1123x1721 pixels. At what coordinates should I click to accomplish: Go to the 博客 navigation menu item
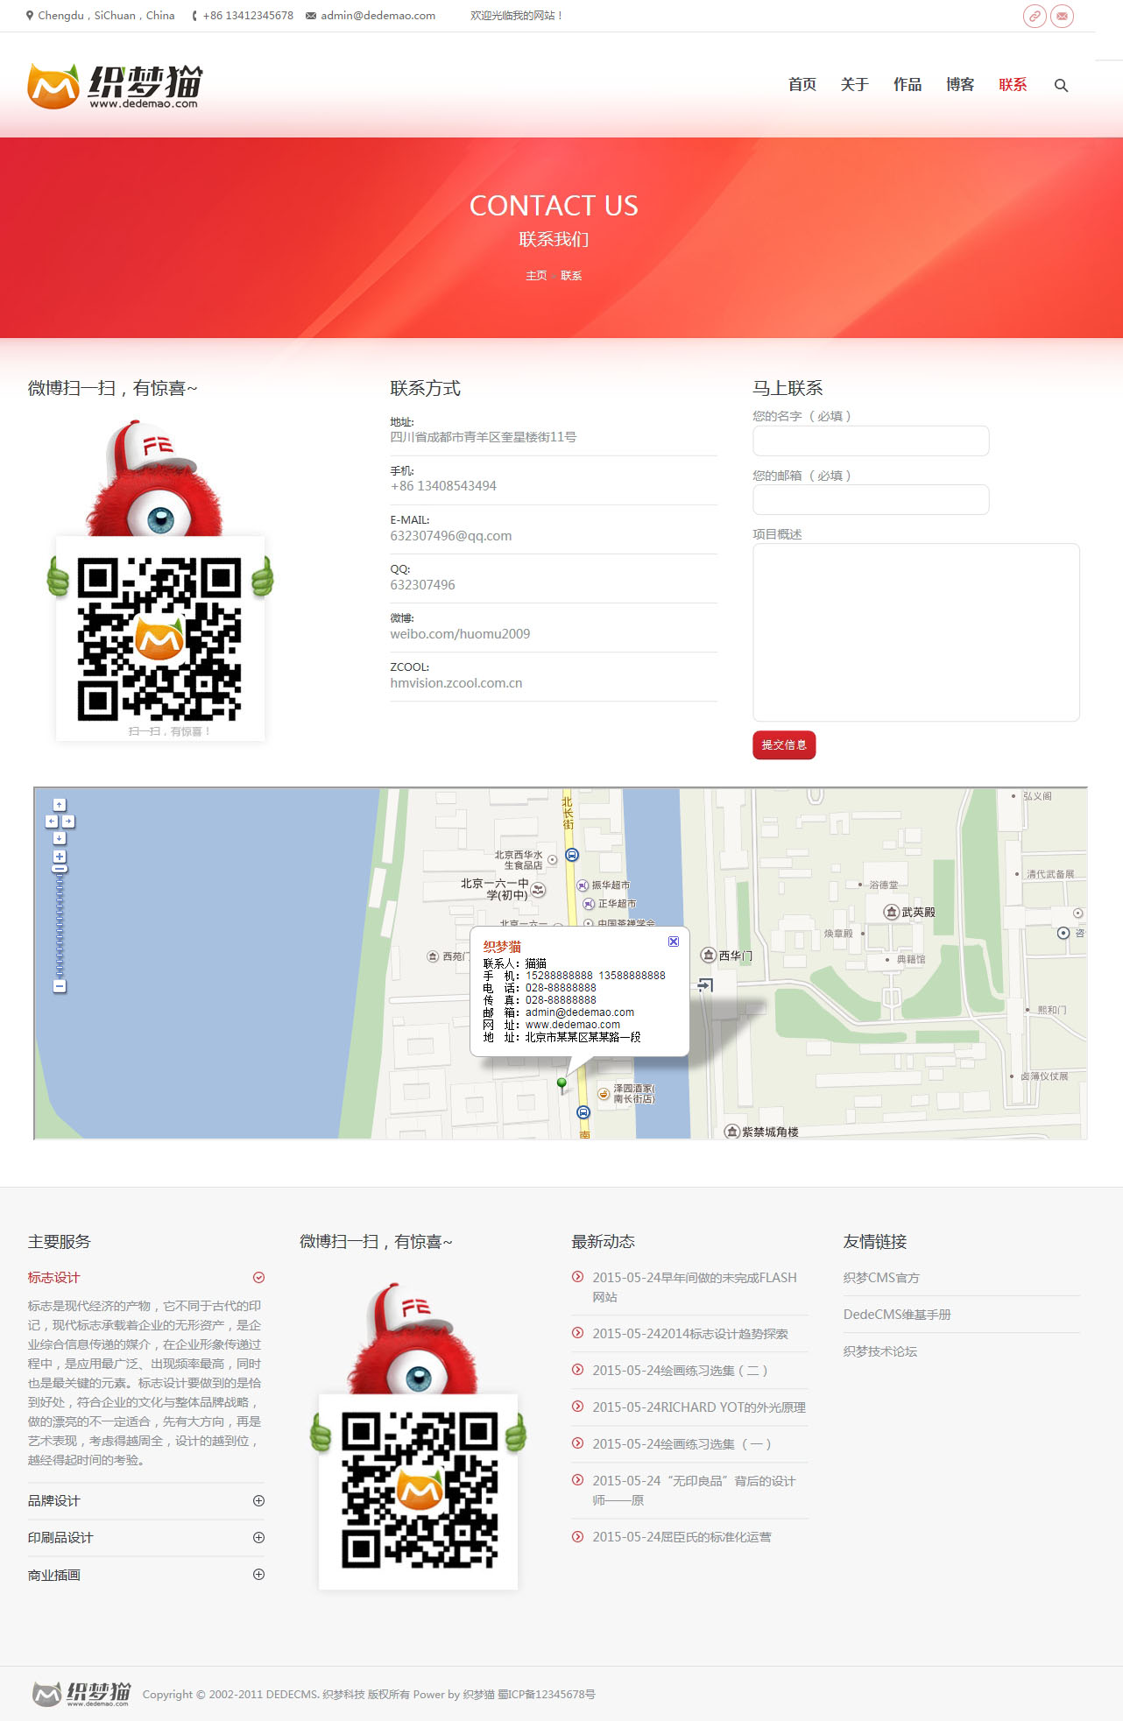959,85
